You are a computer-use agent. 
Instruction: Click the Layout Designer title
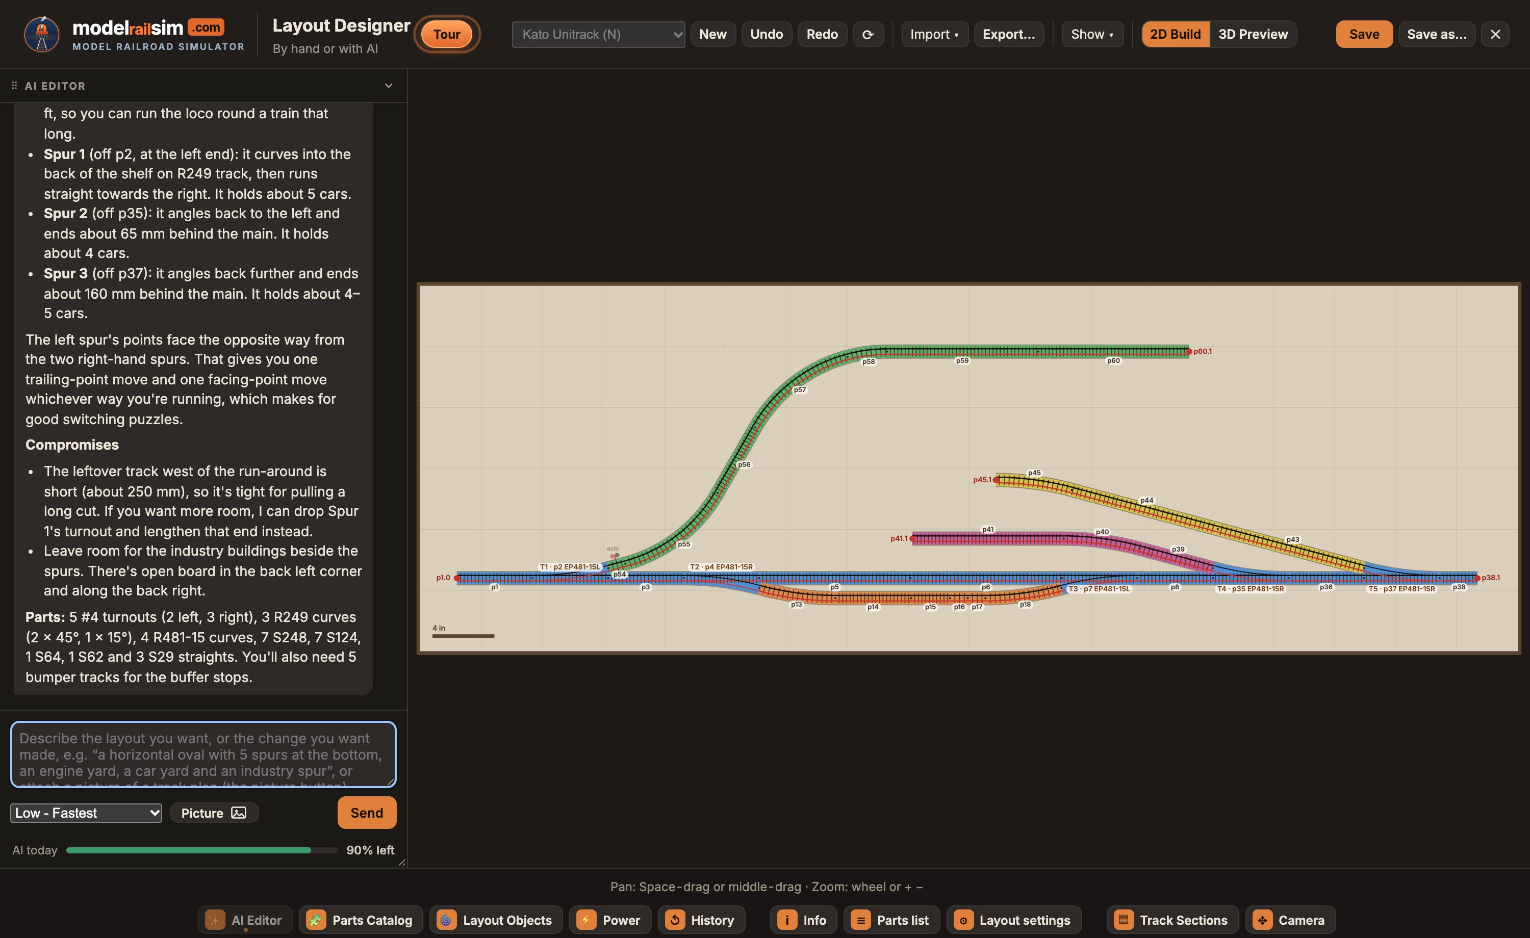point(341,25)
